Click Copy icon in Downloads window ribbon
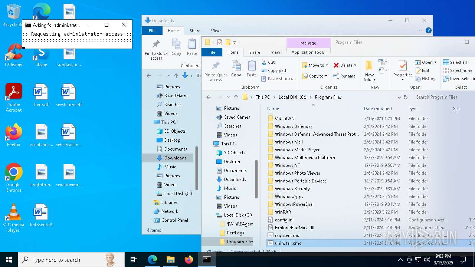 [x=176, y=47]
